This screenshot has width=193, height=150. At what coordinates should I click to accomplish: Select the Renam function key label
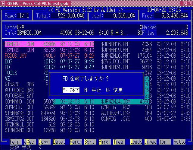pyautogui.click(x=76, y=142)
